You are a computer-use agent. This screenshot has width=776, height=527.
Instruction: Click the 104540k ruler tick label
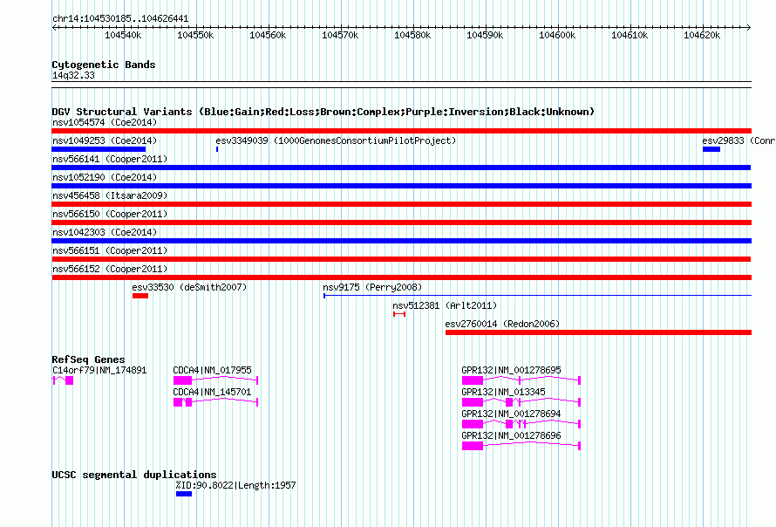(x=123, y=35)
